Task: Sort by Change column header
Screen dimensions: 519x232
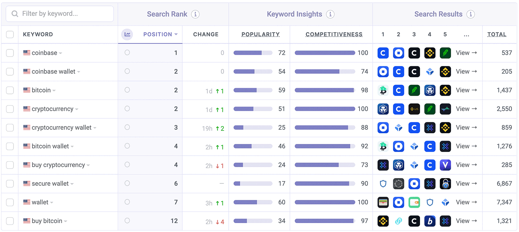Action: [x=206, y=34]
